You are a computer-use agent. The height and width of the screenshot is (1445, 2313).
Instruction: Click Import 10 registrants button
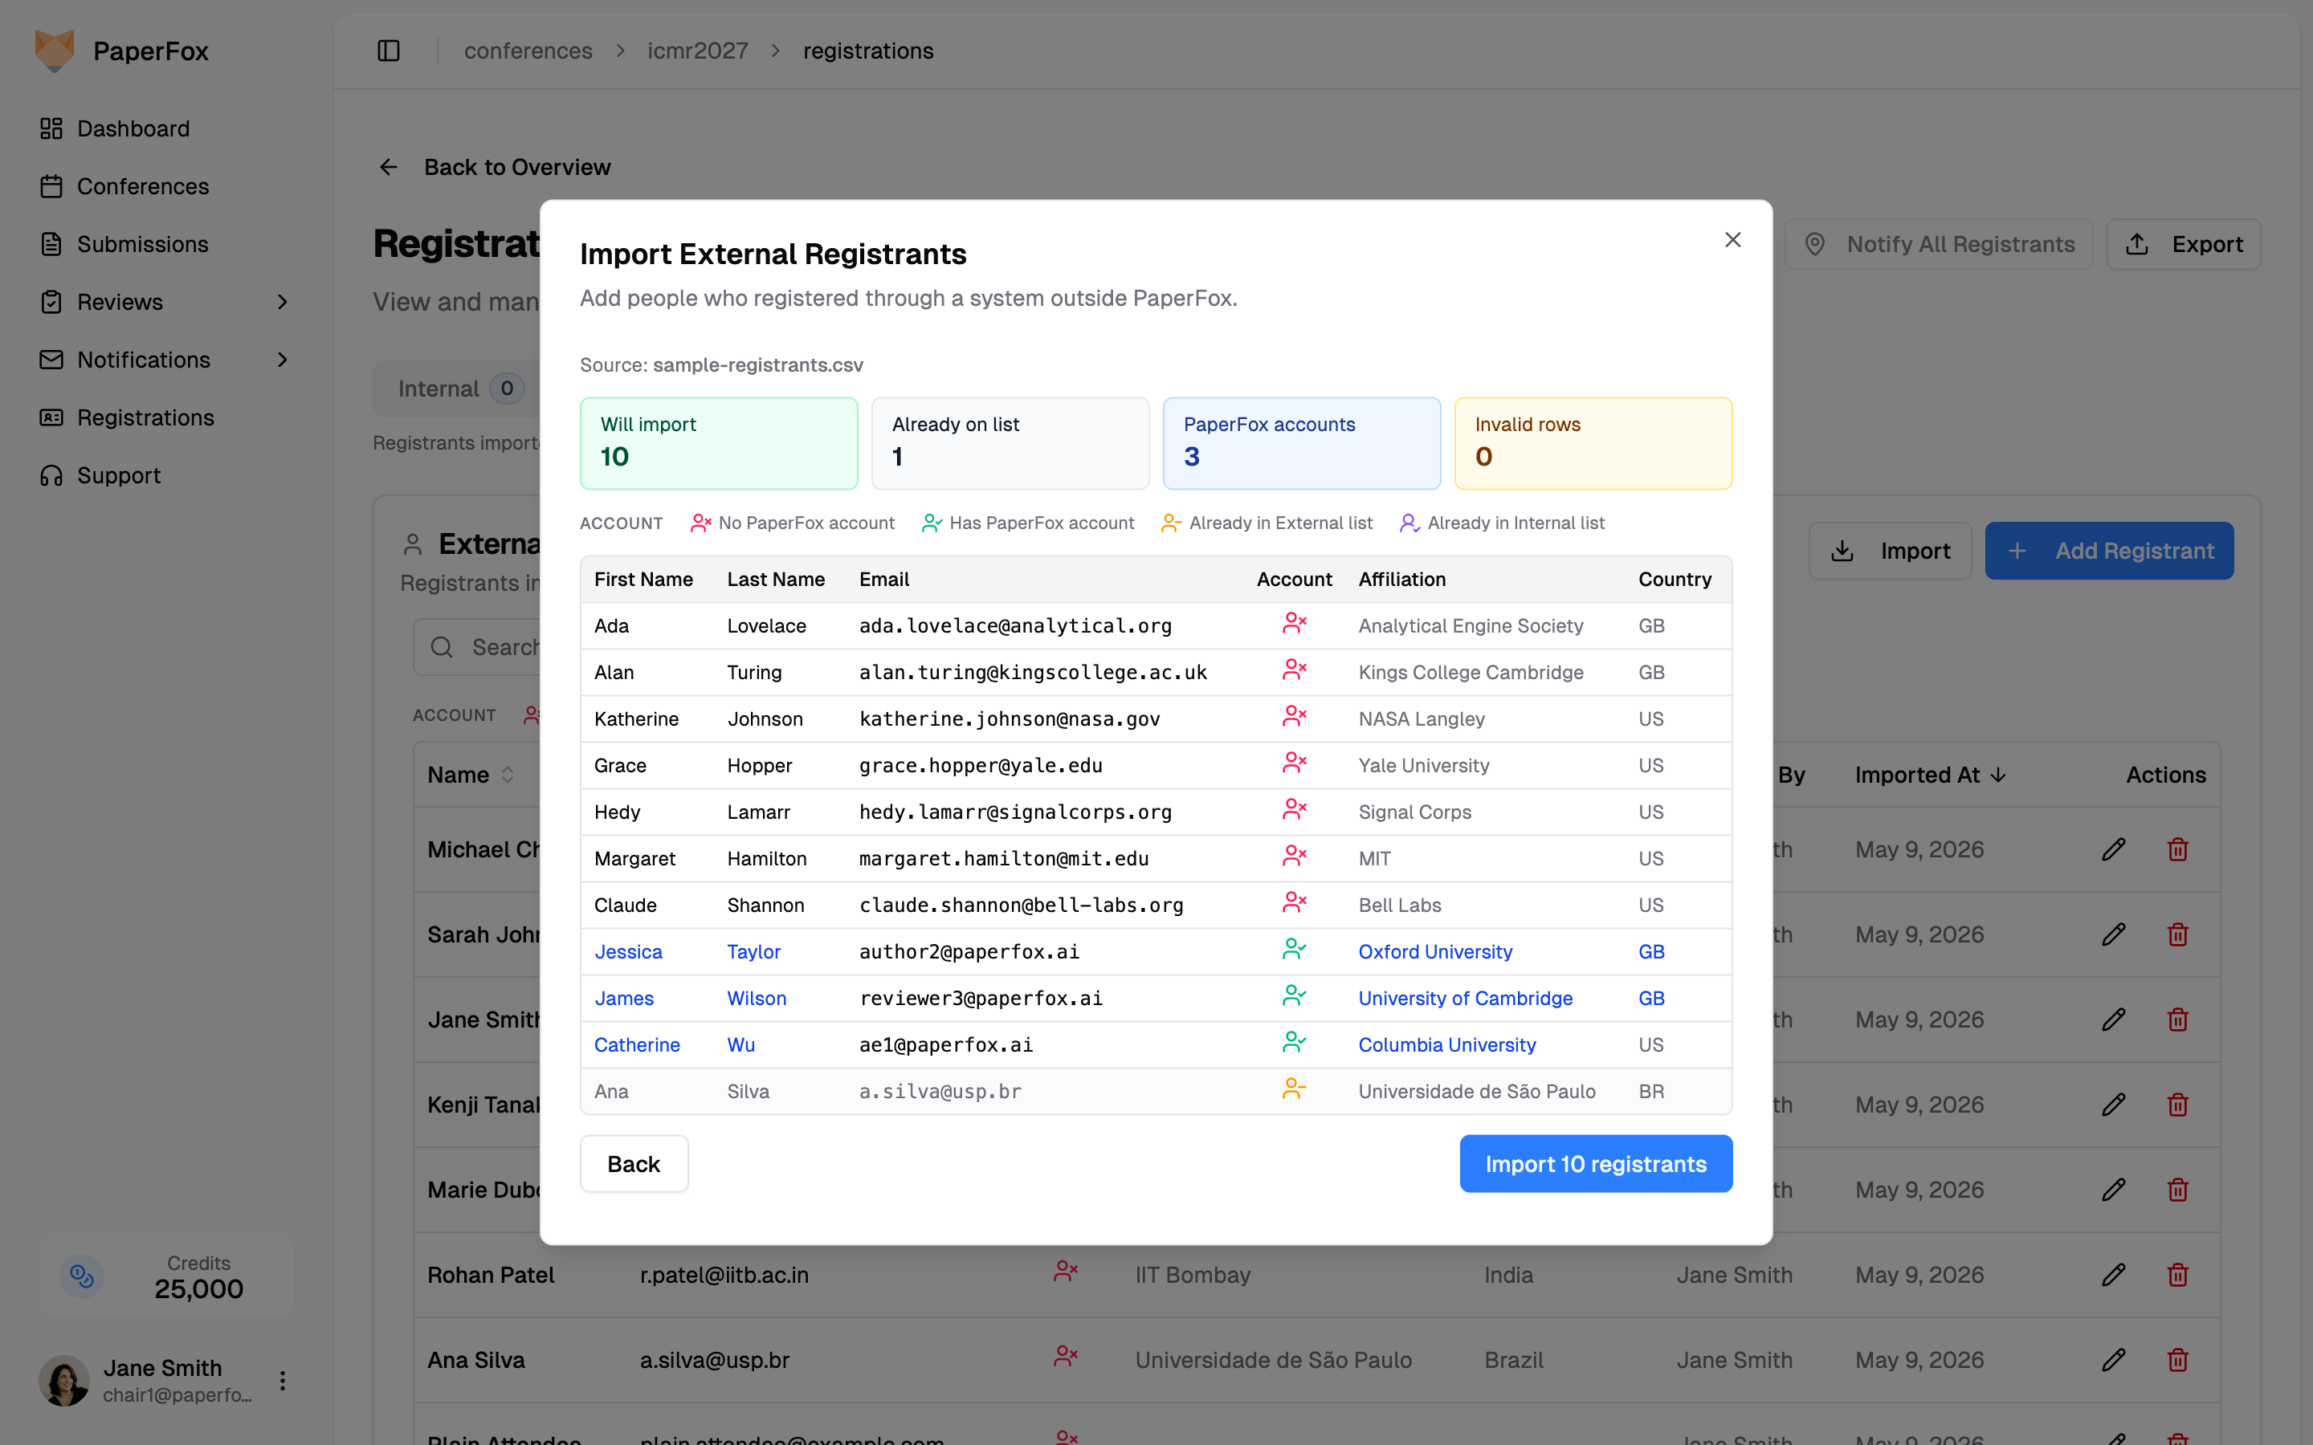(1595, 1163)
